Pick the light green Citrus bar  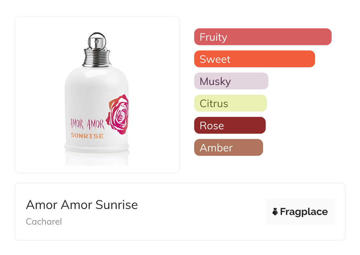(x=230, y=103)
